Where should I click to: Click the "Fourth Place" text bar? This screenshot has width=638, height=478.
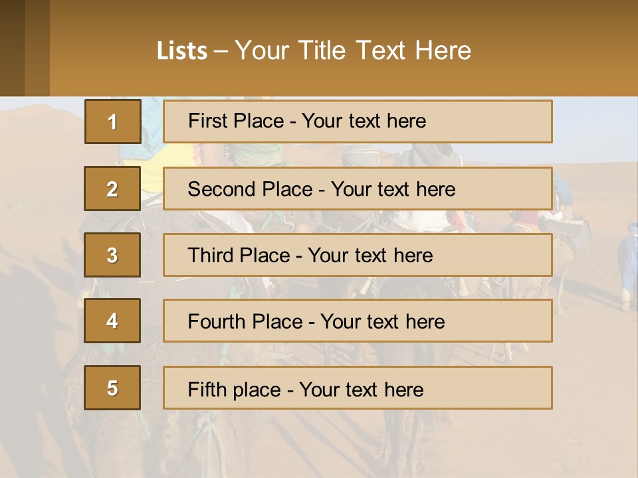coord(358,321)
